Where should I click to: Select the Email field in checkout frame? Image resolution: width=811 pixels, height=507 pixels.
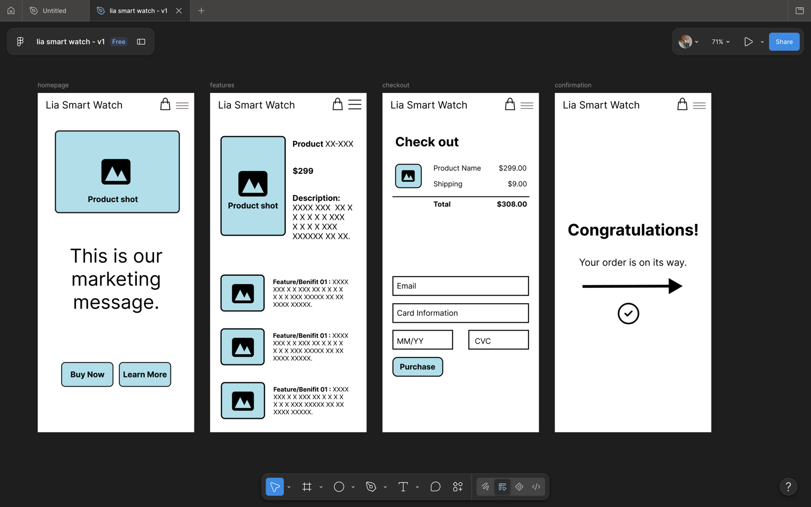coord(460,286)
